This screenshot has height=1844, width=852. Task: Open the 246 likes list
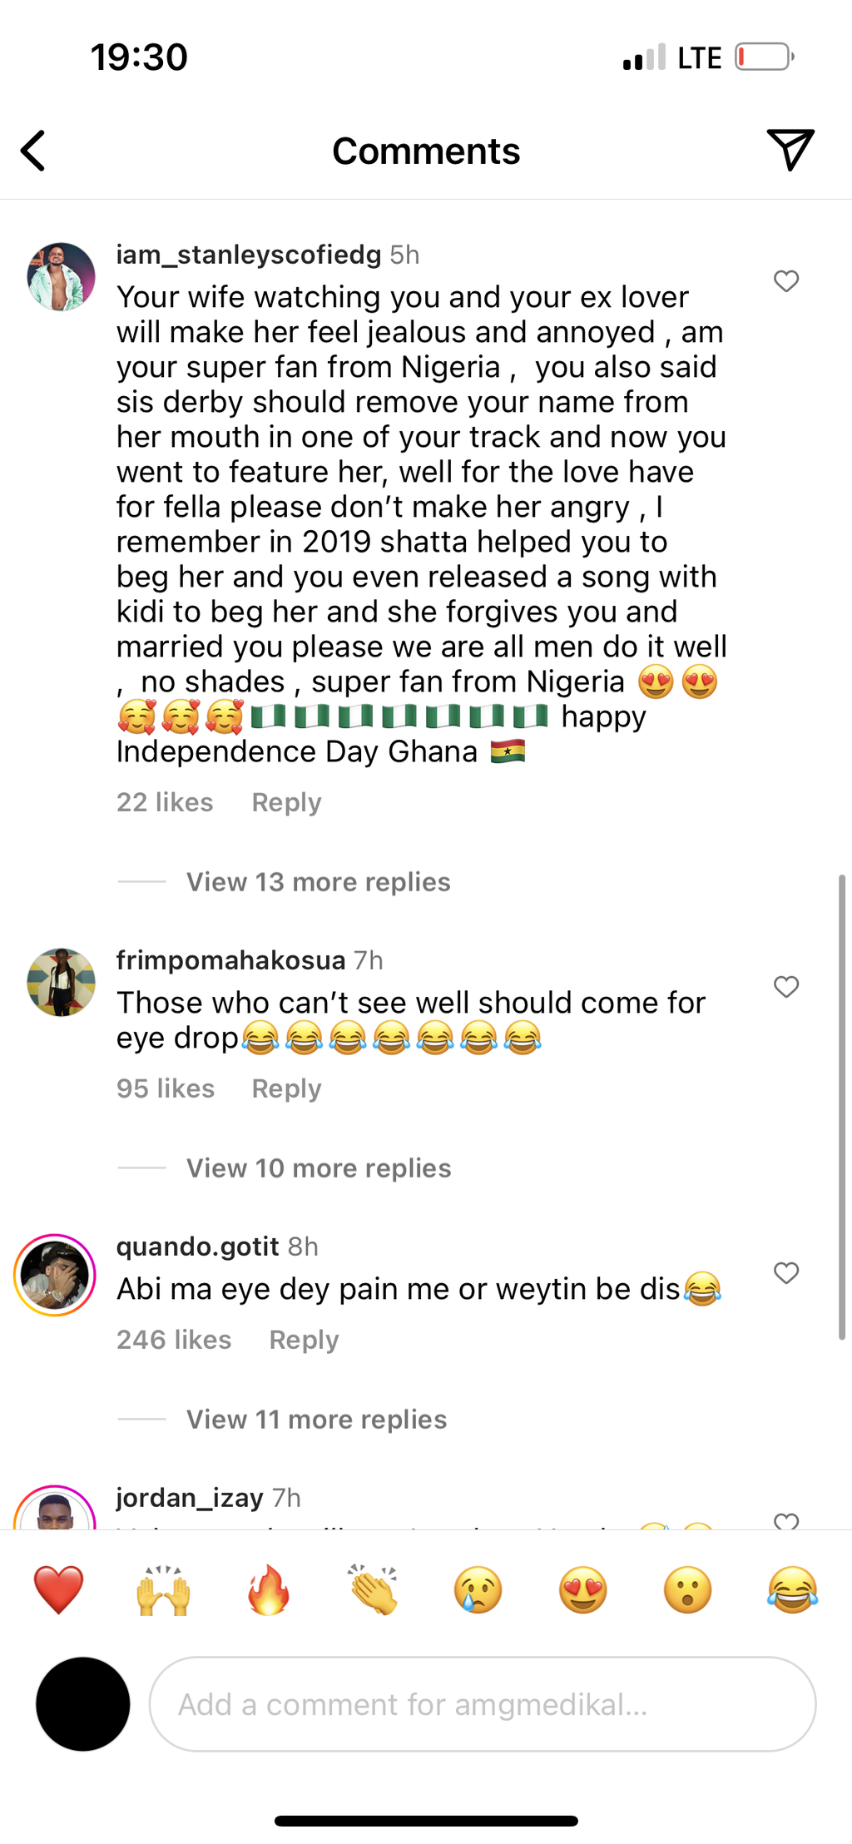tap(174, 1340)
